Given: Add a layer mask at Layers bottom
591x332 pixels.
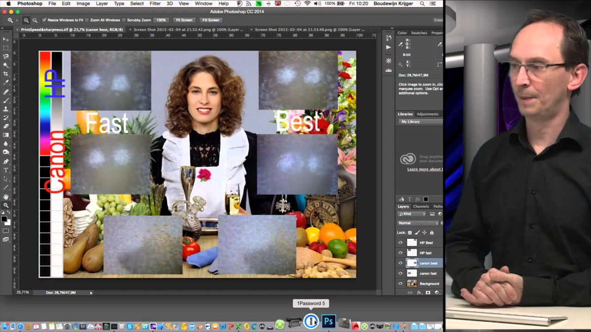Looking at the screenshot, I should coord(428,292).
